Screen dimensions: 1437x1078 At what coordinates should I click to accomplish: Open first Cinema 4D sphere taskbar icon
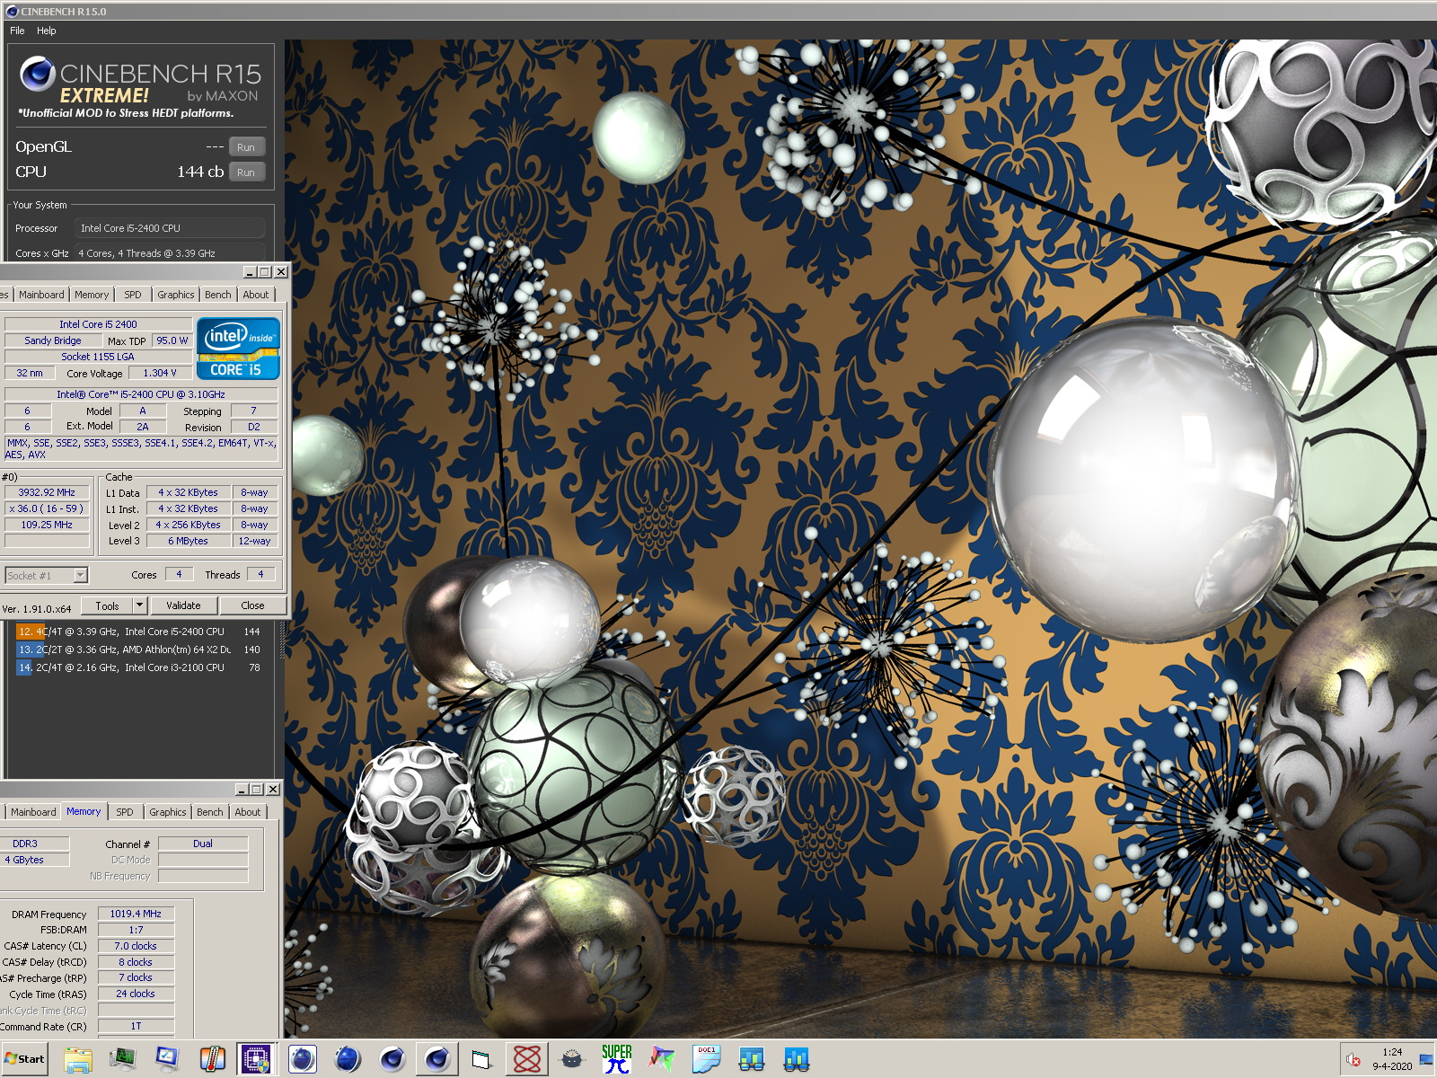click(392, 1060)
